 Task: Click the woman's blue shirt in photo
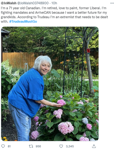click(x=26, y=92)
